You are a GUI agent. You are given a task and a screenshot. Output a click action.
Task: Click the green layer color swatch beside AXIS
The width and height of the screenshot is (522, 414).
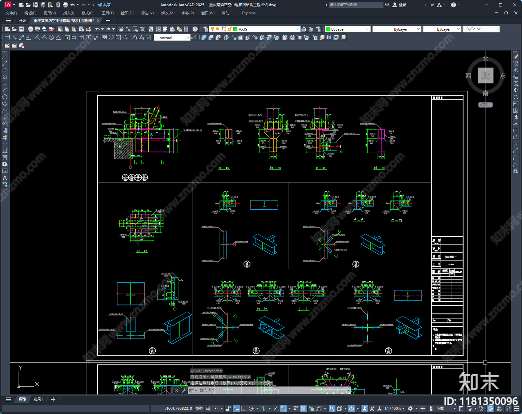tap(235, 29)
